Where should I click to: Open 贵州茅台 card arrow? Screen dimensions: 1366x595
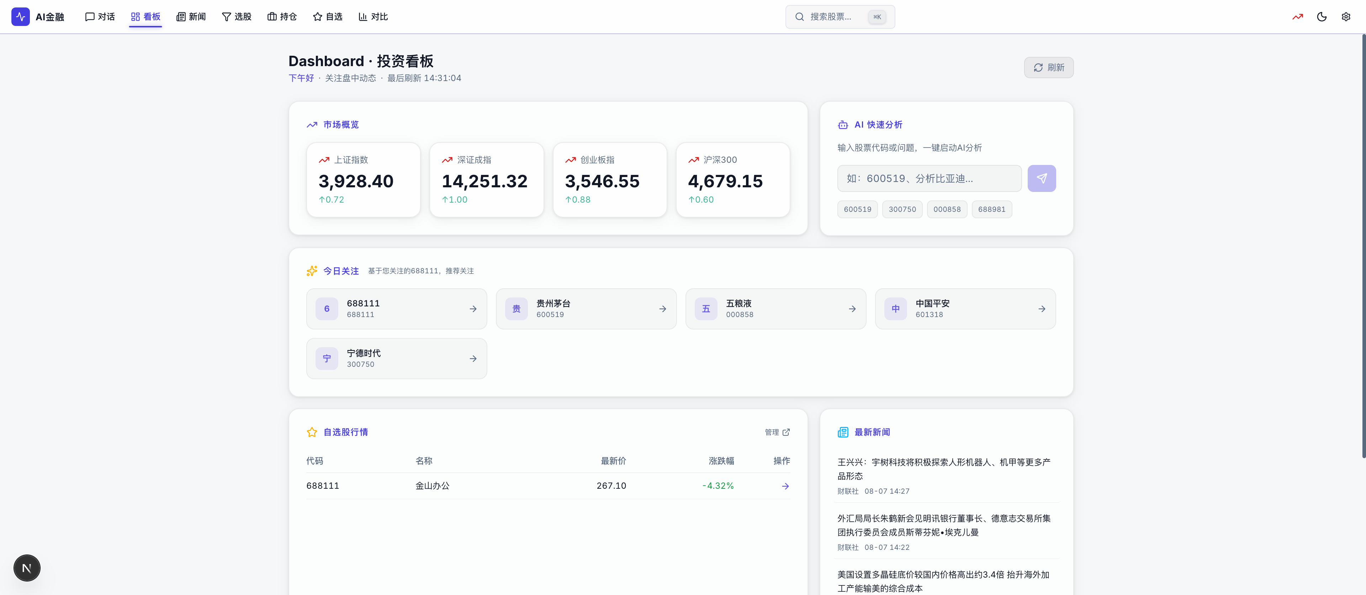tap(662, 309)
